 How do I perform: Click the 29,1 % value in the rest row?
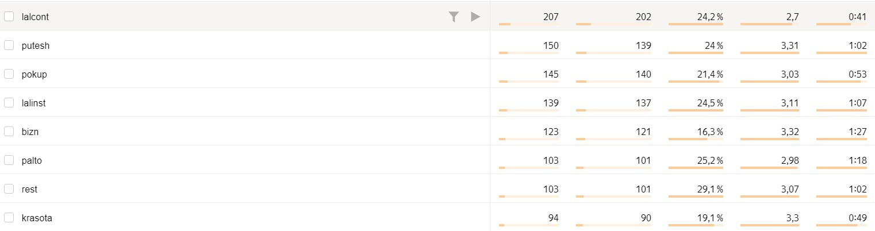click(x=710, y=189)
